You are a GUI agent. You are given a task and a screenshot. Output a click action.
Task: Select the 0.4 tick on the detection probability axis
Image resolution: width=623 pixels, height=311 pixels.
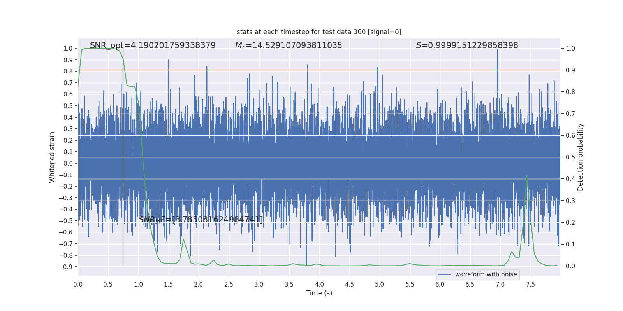(x=570, y=179)
